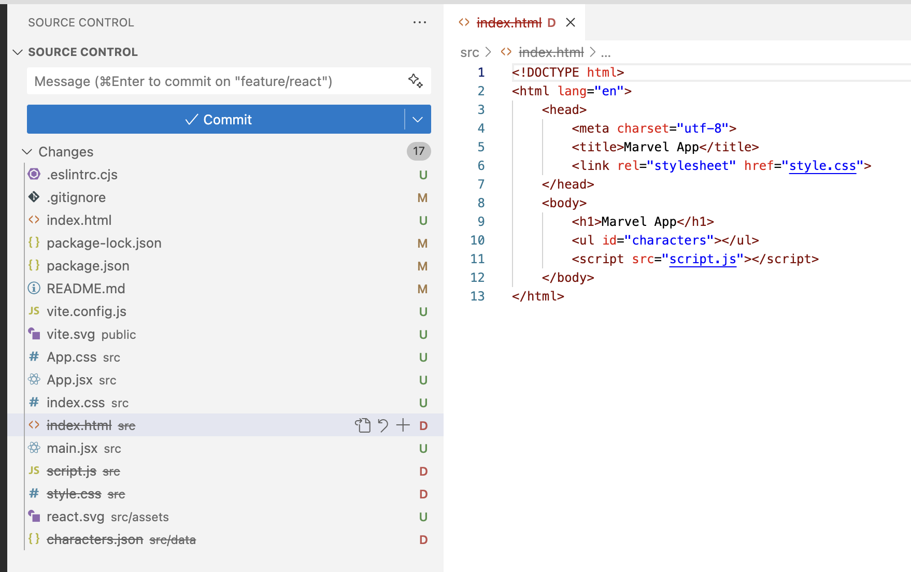
Task: Click the M status on .gitignore row
Action: (423, 197)
